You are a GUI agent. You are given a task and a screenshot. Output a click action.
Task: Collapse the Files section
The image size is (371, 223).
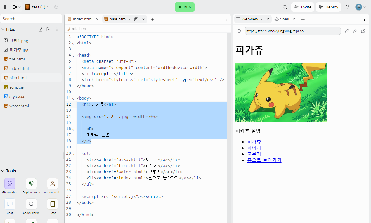tap(3, 29)
